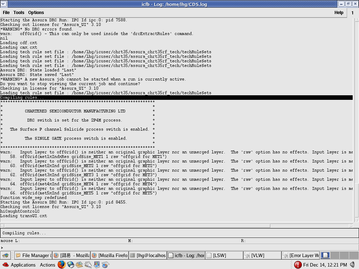Open the volume control speaker icon
The height and width of the screenshot is (269, 359).
tap(353, 265)
